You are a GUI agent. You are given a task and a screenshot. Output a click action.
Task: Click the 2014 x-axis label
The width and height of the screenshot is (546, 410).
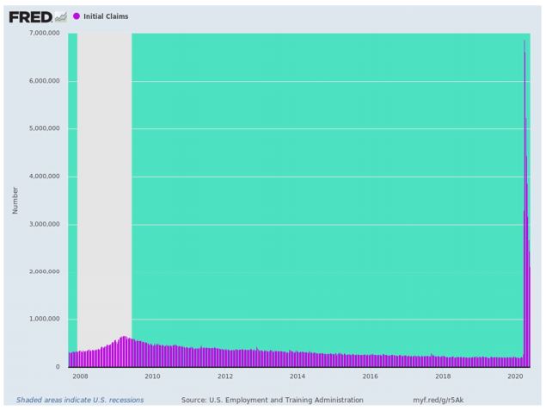298,376
